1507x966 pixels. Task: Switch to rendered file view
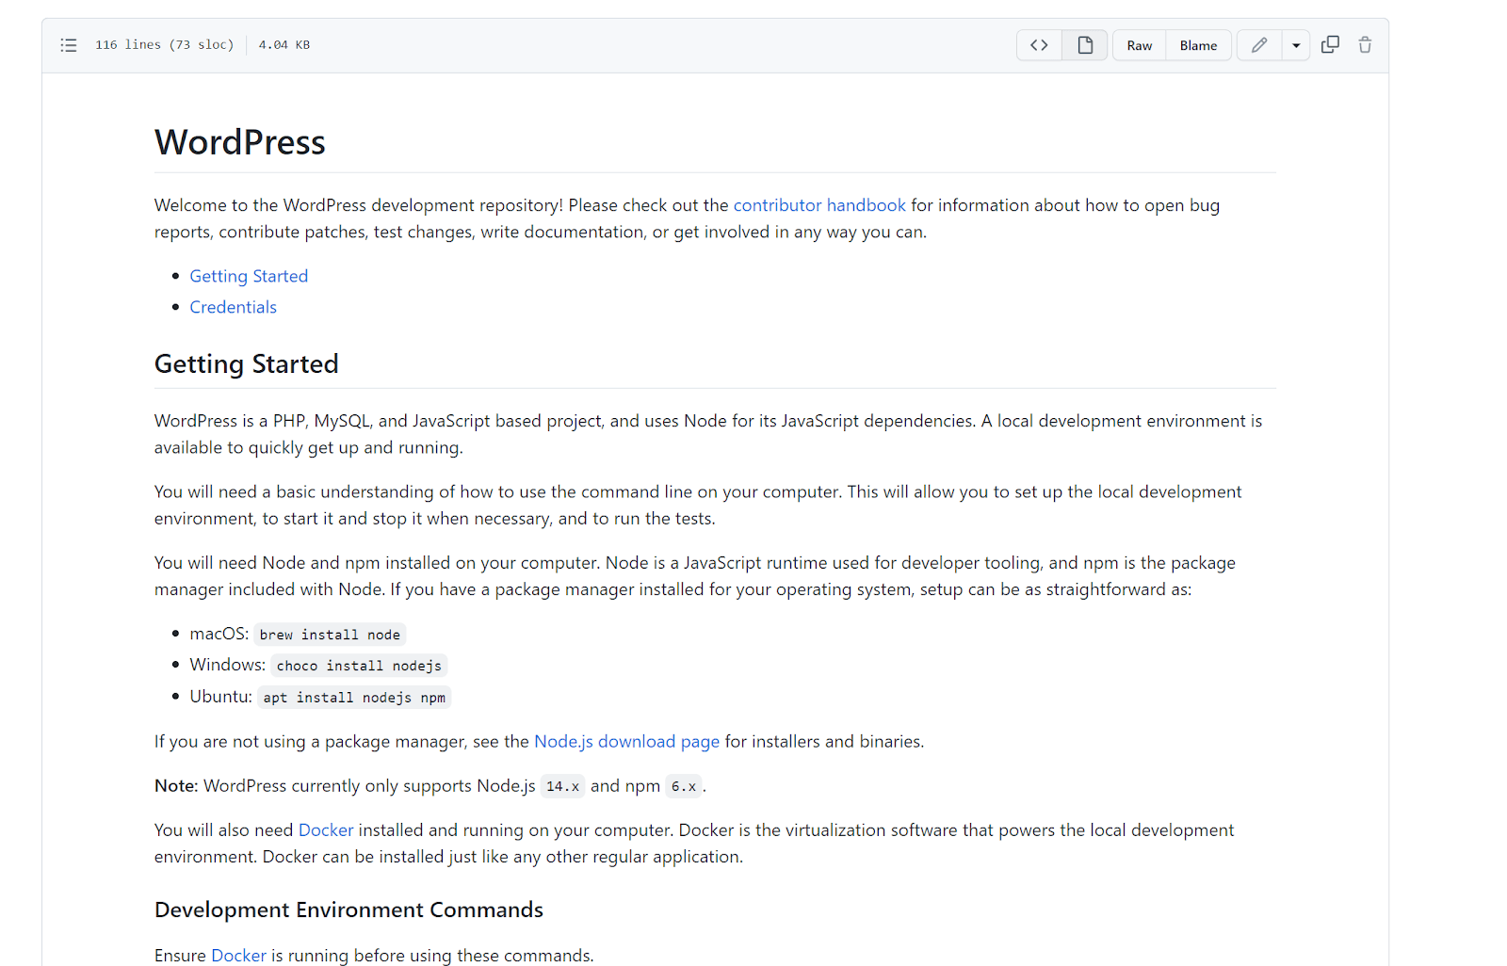click(x=1085, y=45)
